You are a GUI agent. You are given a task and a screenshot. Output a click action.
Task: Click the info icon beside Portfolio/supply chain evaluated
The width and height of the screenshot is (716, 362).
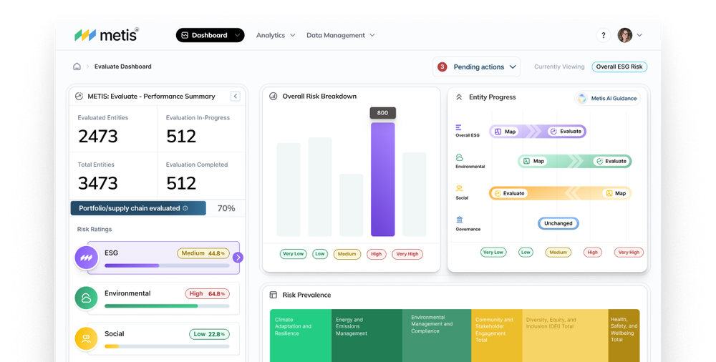(185, 208)
